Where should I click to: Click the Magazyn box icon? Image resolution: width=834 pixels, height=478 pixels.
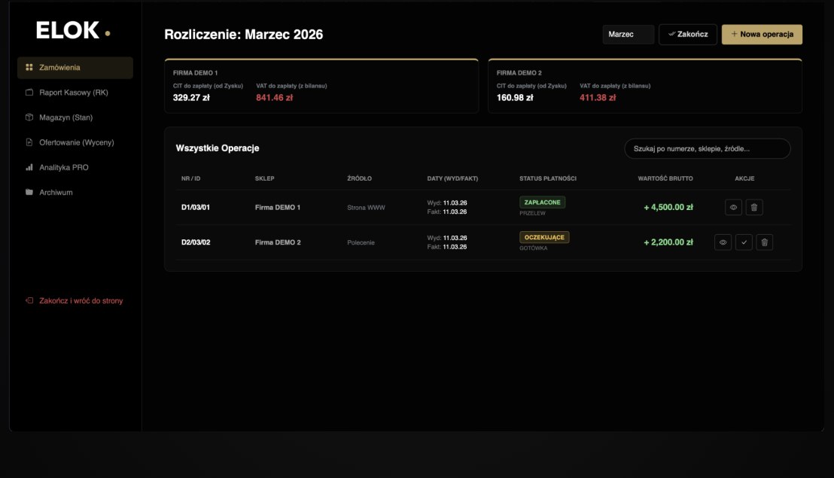click(x=29, y=117)
